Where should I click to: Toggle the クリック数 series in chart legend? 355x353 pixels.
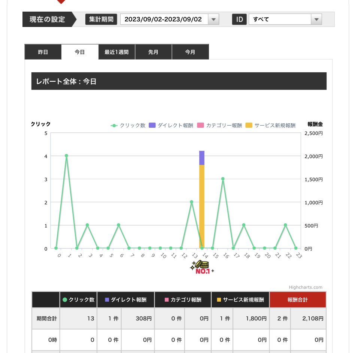tap(128, 125)
